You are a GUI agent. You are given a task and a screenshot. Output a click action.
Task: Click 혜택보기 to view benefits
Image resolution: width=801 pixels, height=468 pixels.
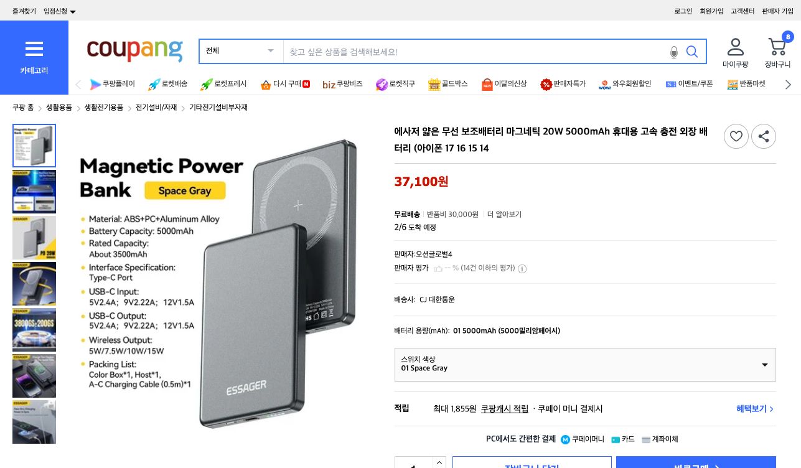(x=751, y=409)
